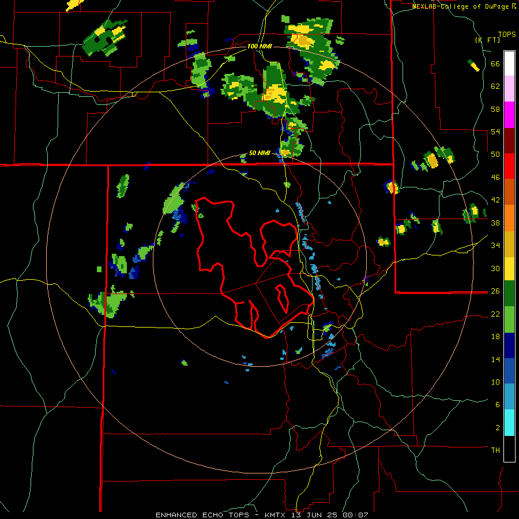Select the magenta legend swatch

click(509, 115)
